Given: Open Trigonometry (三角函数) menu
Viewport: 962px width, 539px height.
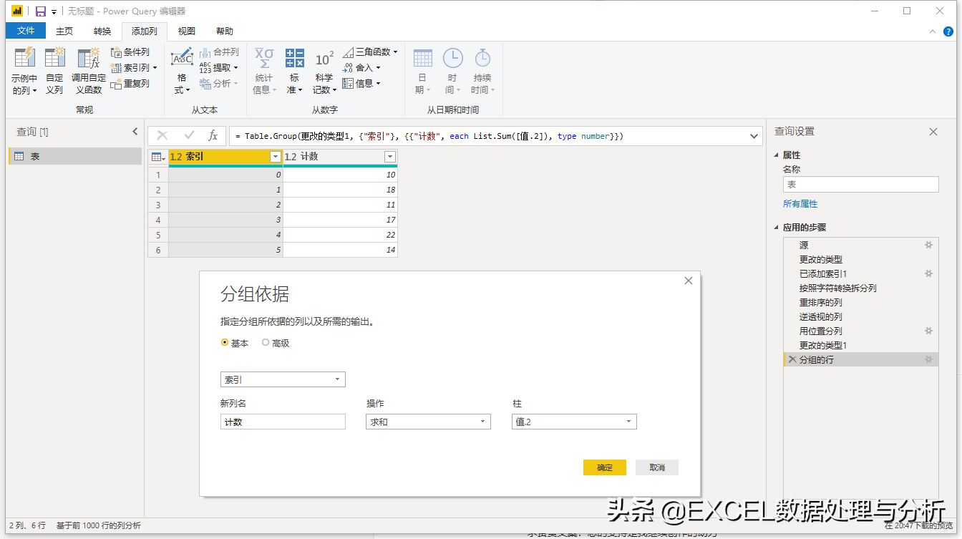Looking at the screenshot, I should coord(369,52).
